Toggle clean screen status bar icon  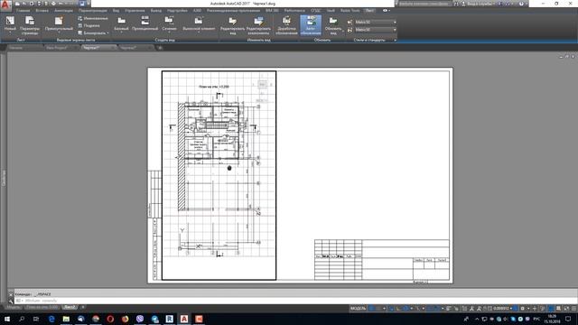[566, 308]
